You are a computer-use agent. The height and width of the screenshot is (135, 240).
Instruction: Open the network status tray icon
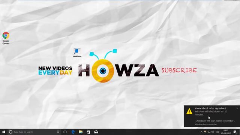(x=209, y=132)
